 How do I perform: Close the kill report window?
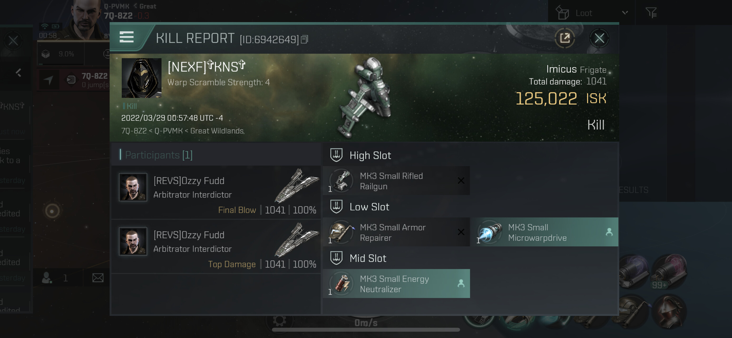pos(599,38)
